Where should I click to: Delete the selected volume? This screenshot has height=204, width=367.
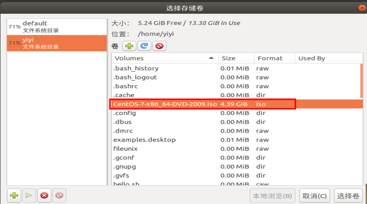coord(159,46)
